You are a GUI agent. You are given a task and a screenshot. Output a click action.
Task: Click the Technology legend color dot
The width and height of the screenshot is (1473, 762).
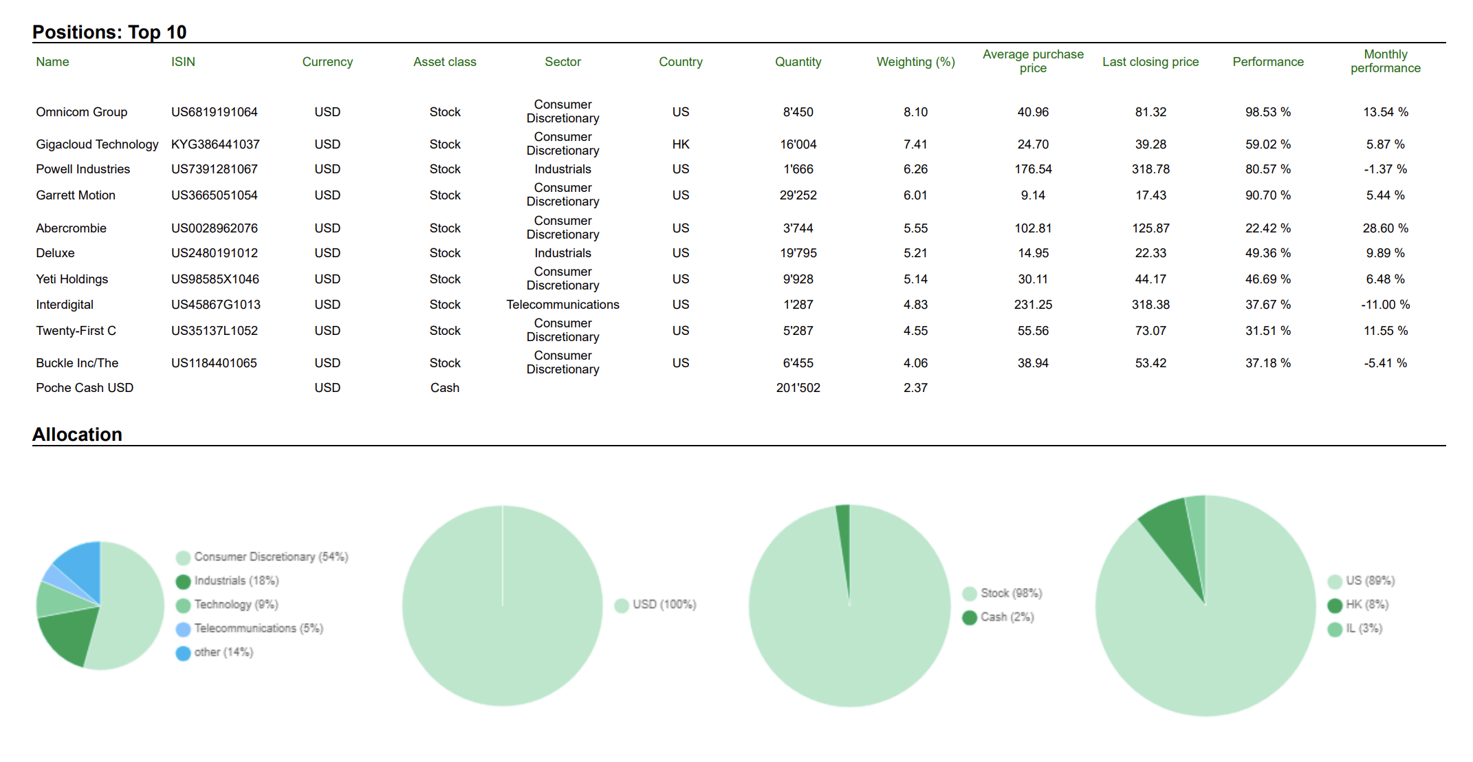click(x=183, y=605)
